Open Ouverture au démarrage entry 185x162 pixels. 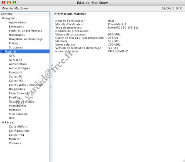pyautogui.click(x=26, y=39)
